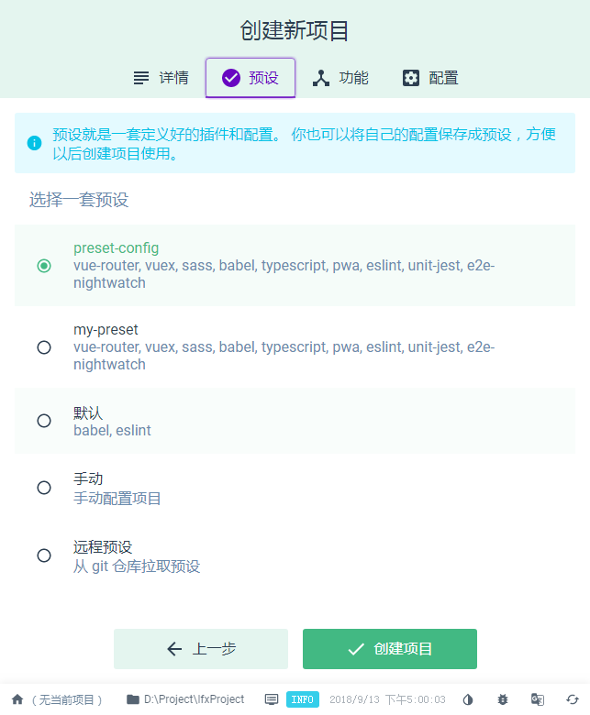
Task: Click the translate icon in status bar
Action: pyautogui.click(x=538, y=699)
